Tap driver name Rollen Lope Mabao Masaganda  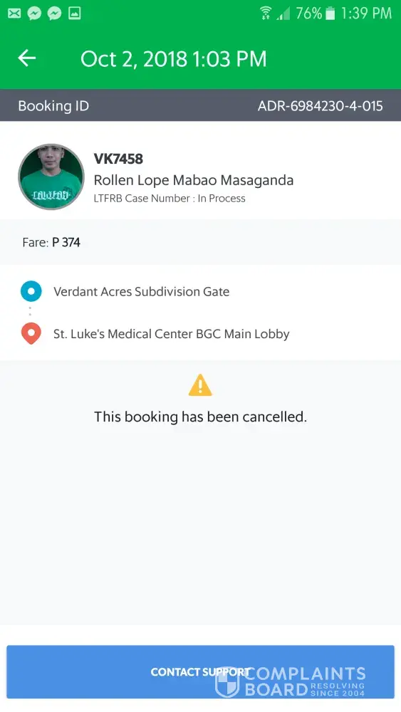(x=194, y=180)
